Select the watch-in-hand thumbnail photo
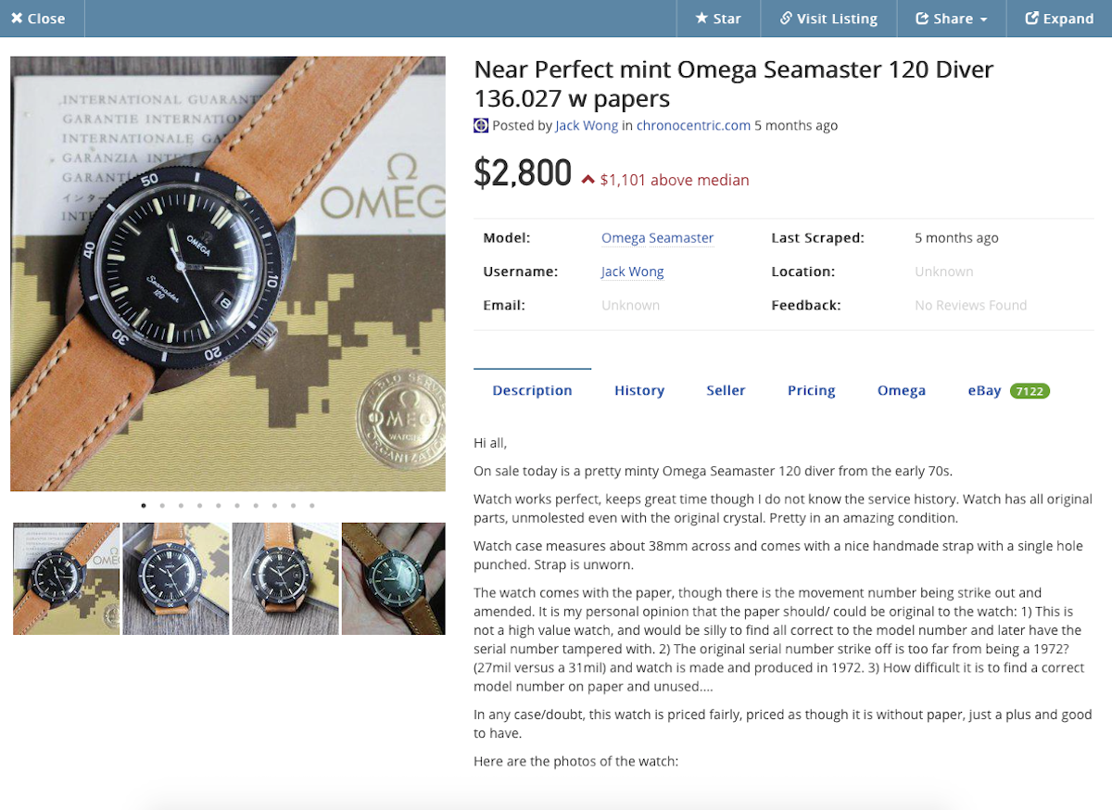Image resolution: width=1112 pixels, height=810 pixels. click(x=393, y=578)
